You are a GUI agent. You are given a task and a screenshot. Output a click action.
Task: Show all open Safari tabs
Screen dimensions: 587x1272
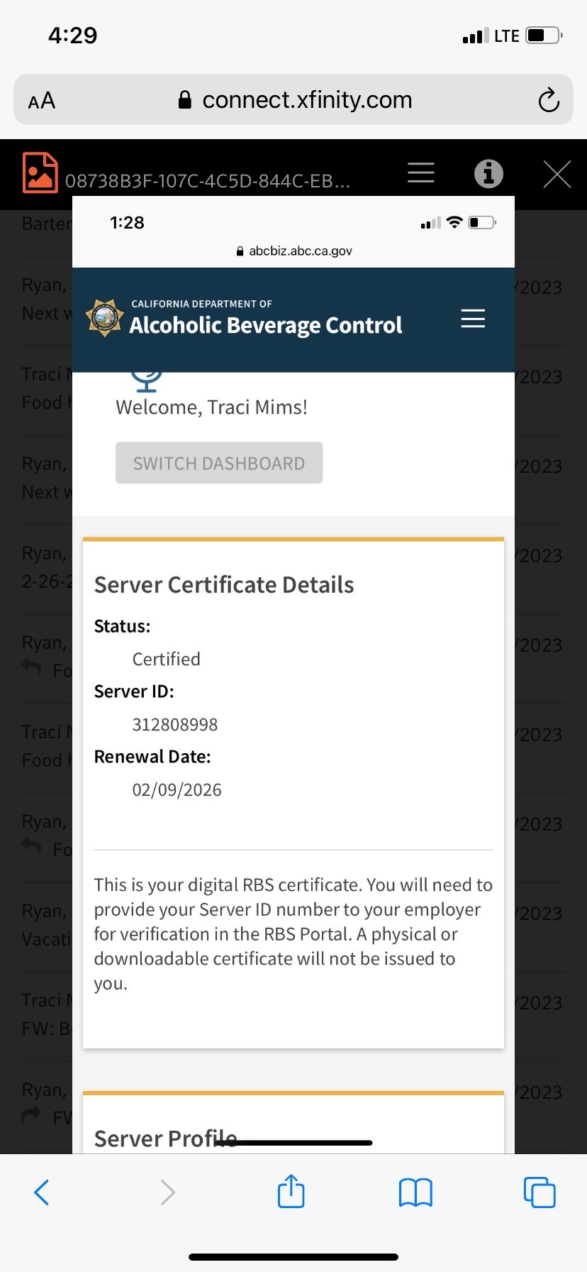pyautogui.click(x=540, y=1192)
